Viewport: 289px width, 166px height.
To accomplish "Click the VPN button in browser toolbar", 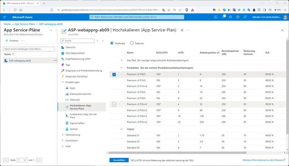I will pos(277,10).
